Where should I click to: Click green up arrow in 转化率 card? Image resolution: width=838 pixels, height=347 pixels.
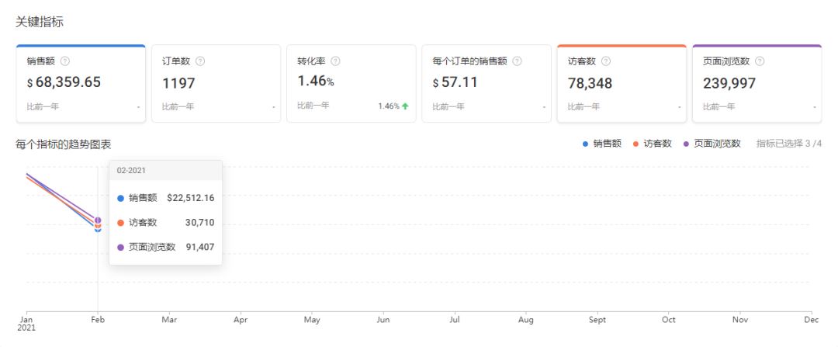(405, 106)
